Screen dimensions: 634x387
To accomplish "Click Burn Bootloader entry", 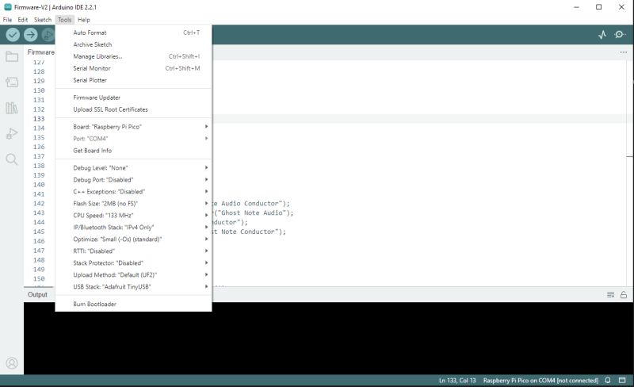I will tap(133, 304).
